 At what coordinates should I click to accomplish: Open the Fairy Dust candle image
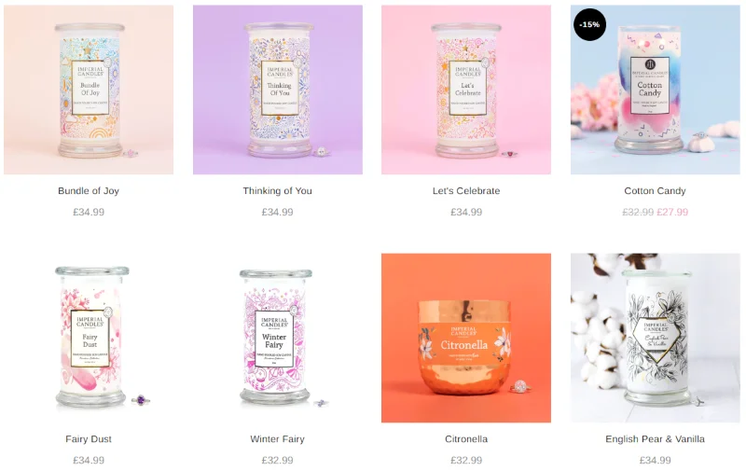coord(89,338)
